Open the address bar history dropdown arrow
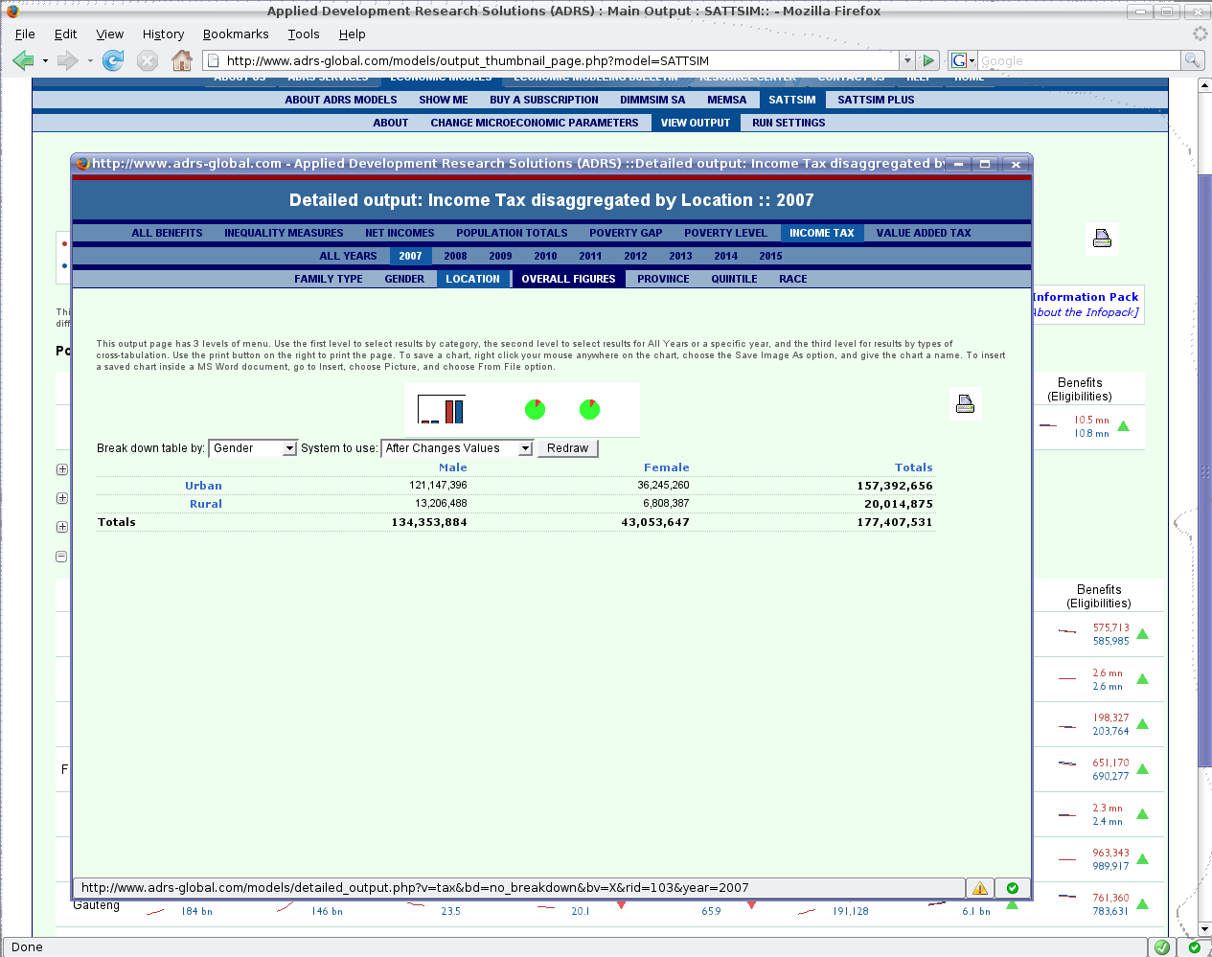This screenshot has width=1212, height=957. click(x=906, y=60)
